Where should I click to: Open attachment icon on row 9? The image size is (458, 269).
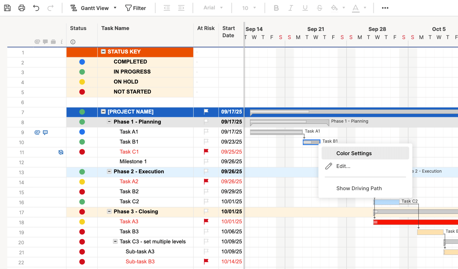point(37,132)
